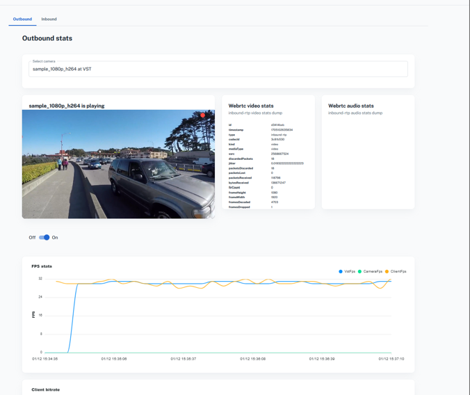Click the VstFps blue legend dot
470x395 pixels.
click(341, 271)
